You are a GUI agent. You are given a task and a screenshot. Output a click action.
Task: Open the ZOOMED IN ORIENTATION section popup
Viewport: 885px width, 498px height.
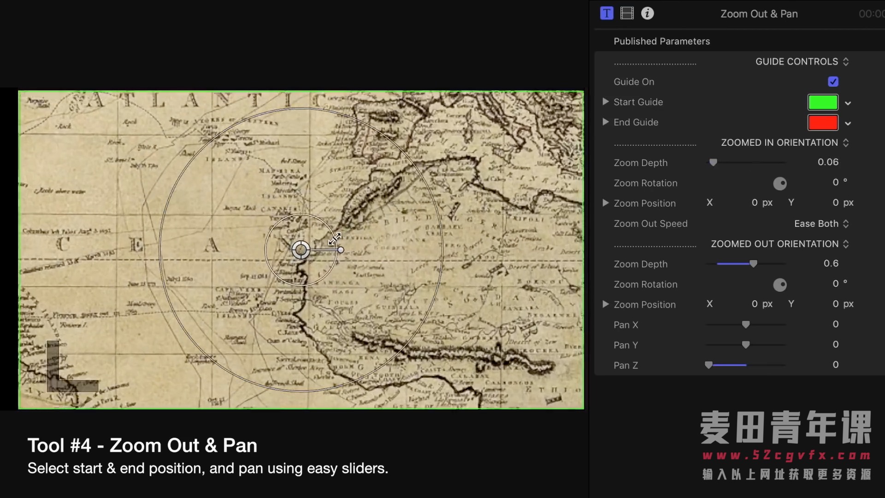785,142
